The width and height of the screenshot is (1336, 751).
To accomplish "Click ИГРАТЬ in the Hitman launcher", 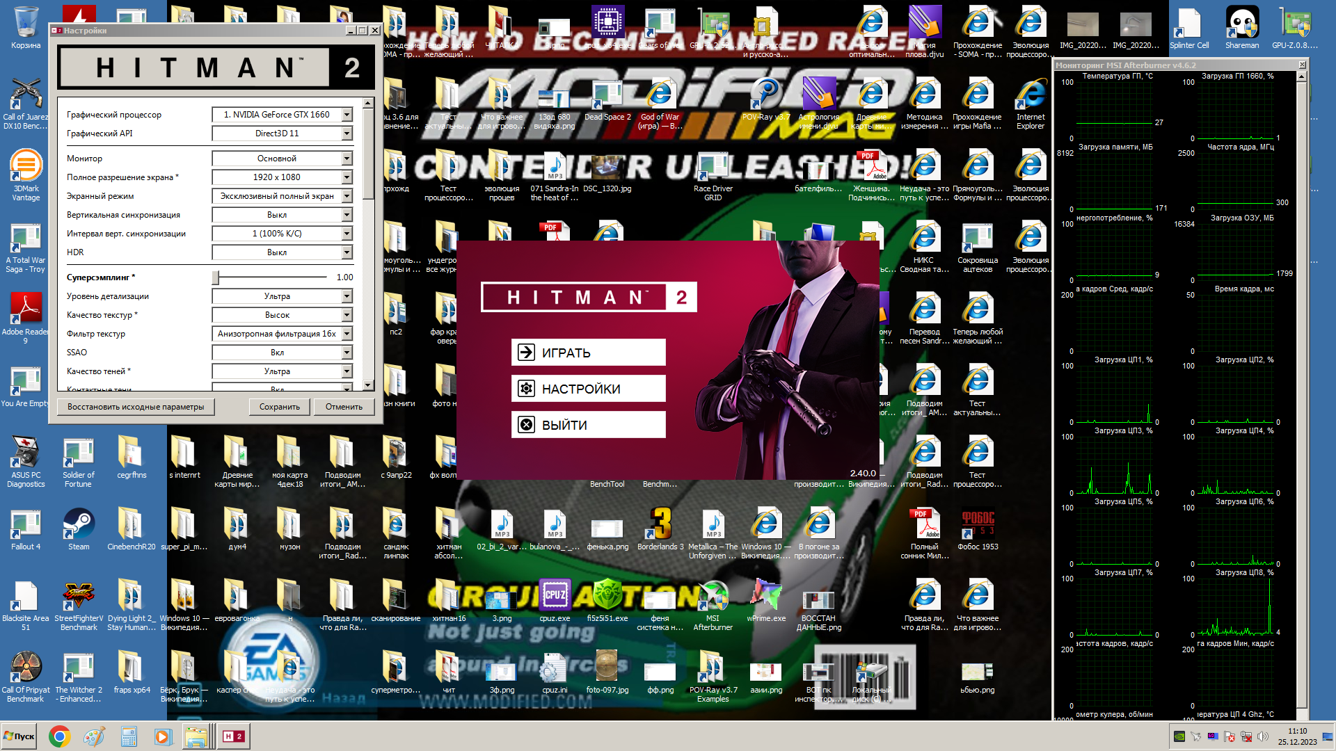I will 588,353.
